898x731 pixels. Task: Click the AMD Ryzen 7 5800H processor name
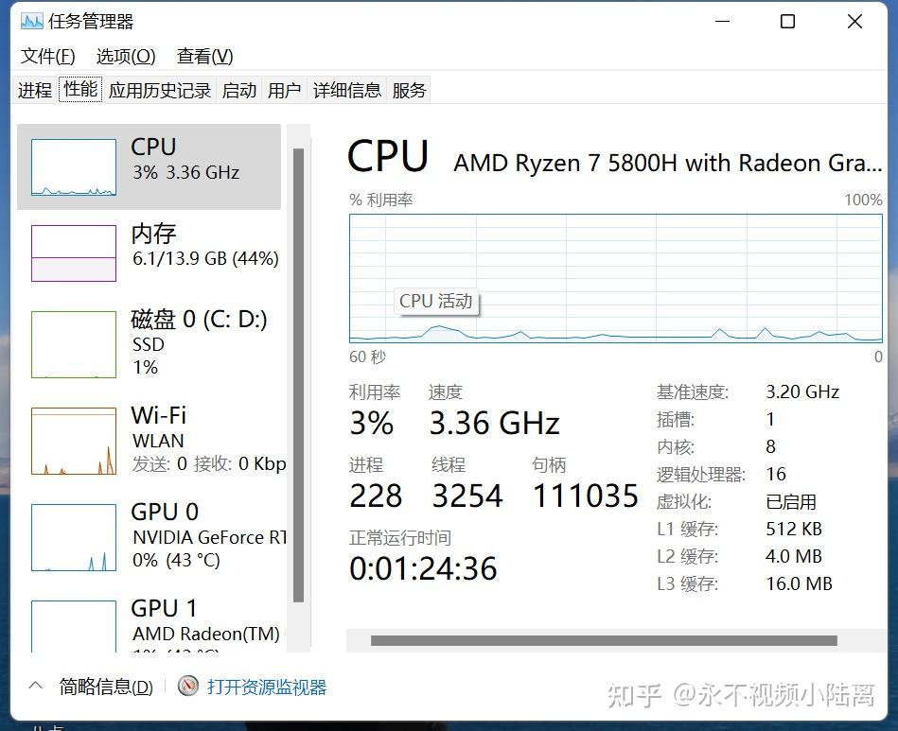(x=668, y=164)
